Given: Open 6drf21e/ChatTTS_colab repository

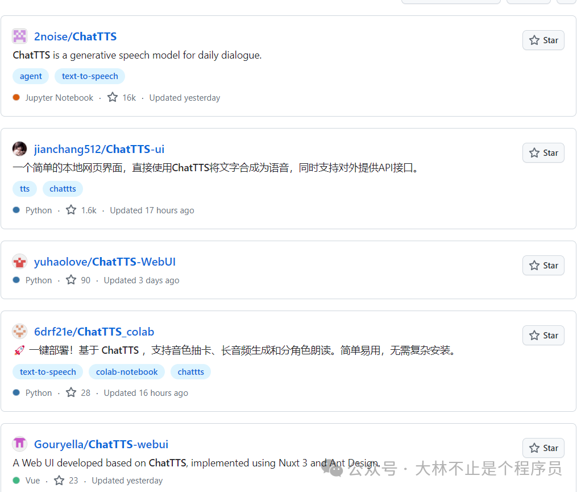Looking at the screenshot, I should 94,332.
